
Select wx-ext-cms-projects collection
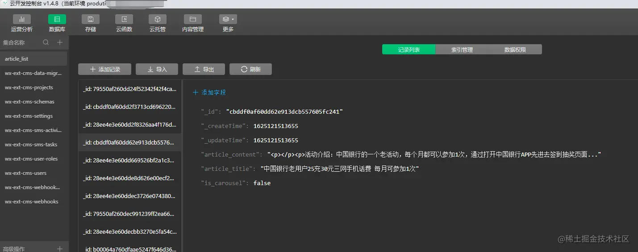tap(33, 87)
